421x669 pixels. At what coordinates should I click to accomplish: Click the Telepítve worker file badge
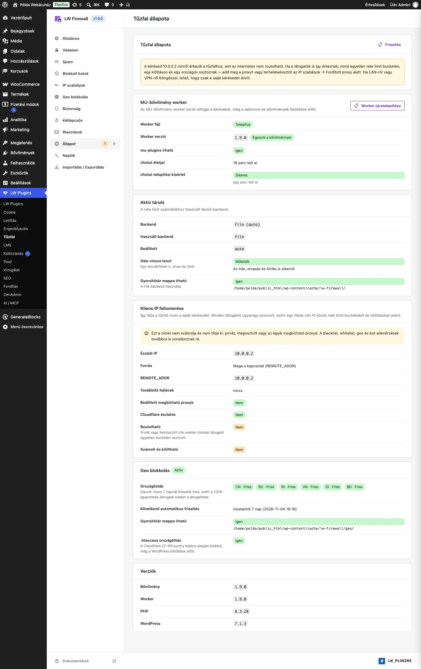(x=243, y=125)
